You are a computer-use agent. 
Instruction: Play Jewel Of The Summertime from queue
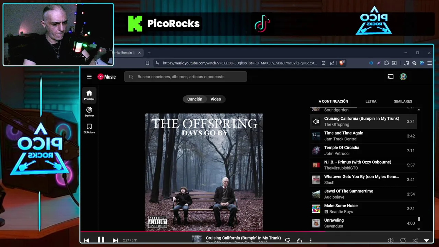click(363, 194)
